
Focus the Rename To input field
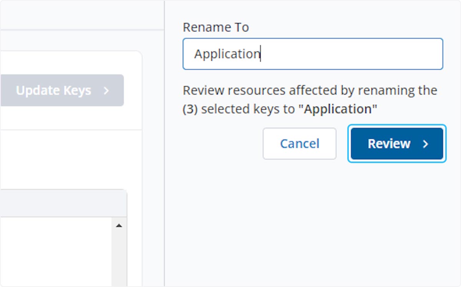click(346, 54)
